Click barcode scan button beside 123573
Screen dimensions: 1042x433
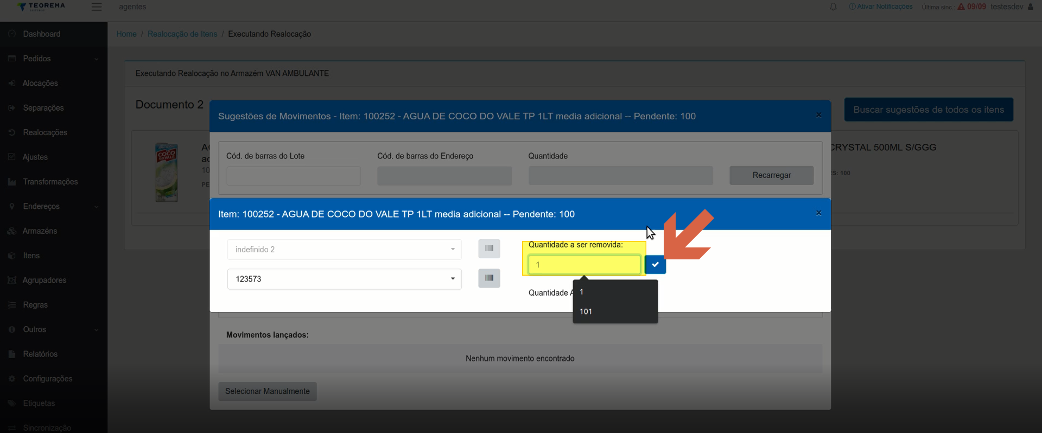(x=489, y=278)
